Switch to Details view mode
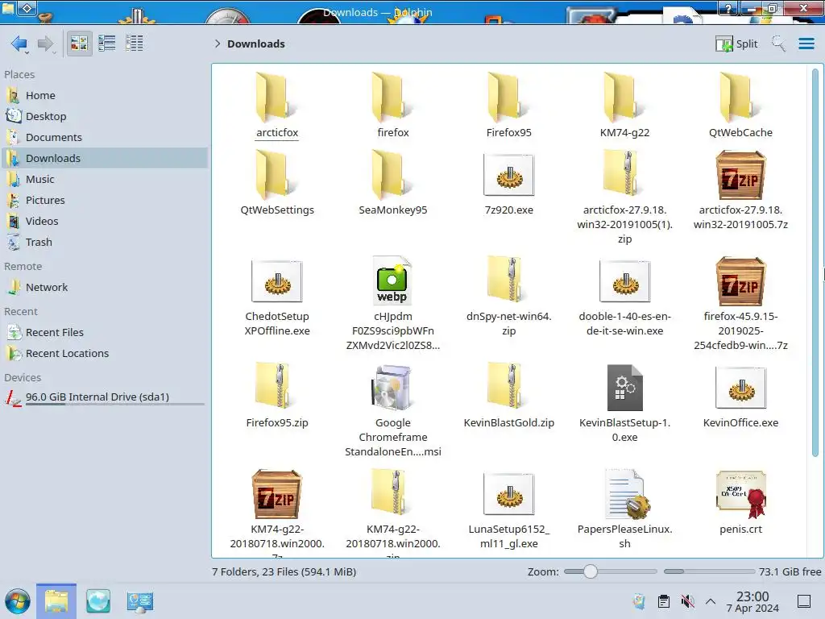Viewport: 825px width, 619px height. point(135,44)
